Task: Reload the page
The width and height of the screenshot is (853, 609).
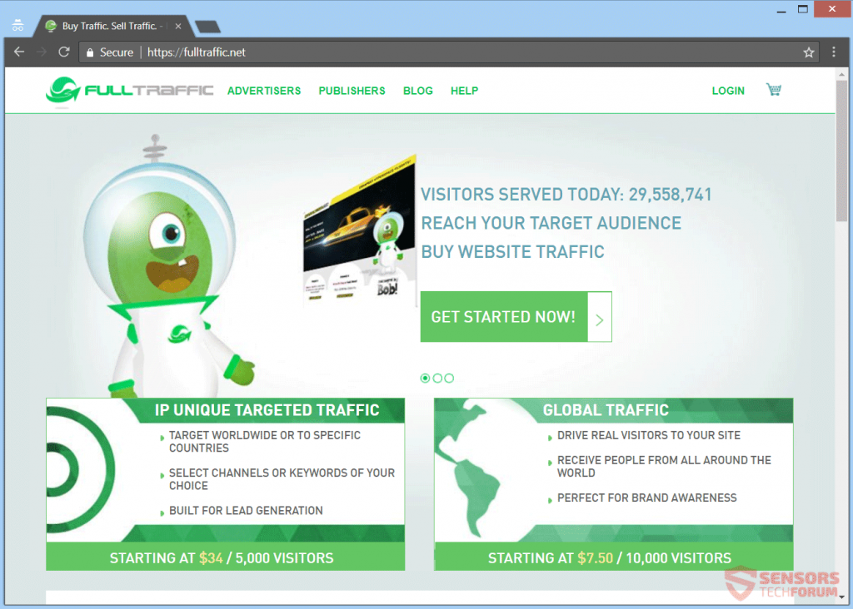Action: click(63, 52)
